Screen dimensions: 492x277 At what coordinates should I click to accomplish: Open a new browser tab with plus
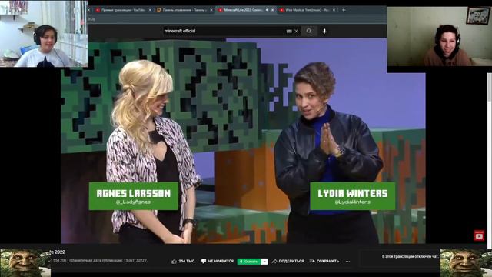(344, 10)
